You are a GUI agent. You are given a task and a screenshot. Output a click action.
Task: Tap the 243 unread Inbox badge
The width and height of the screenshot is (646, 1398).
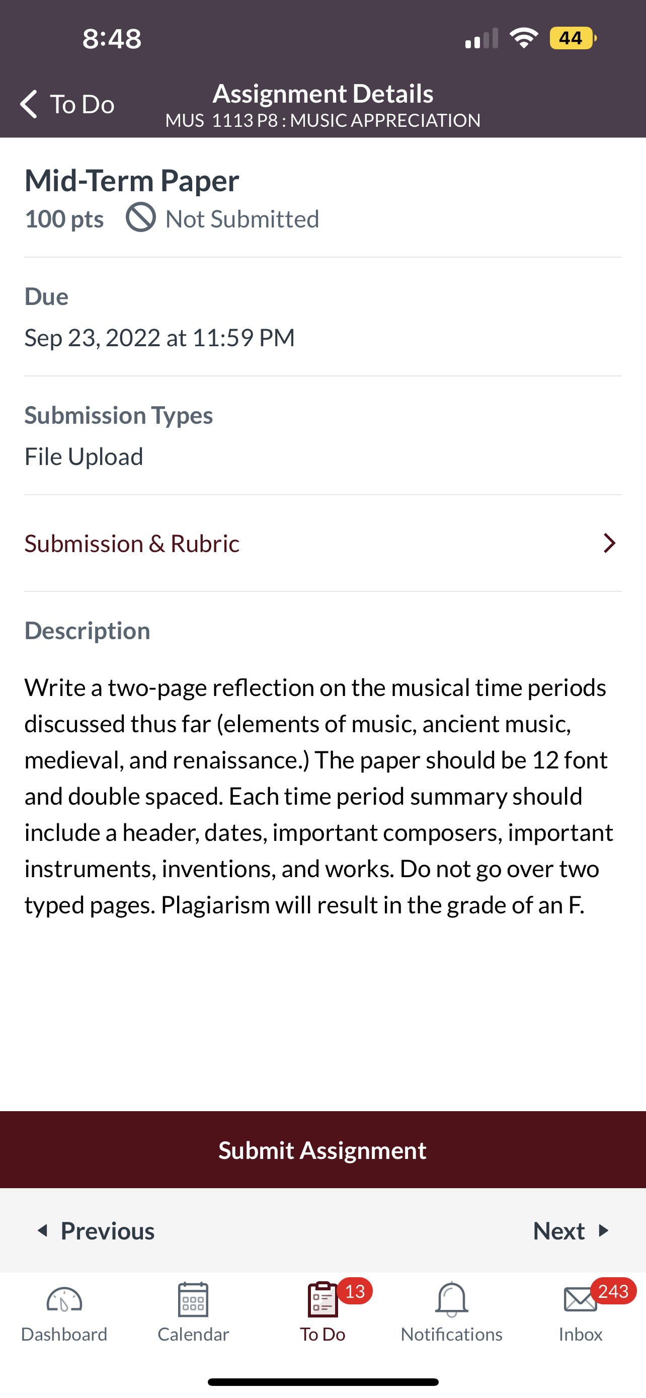pyautogui.click(x=613, y=1291)
